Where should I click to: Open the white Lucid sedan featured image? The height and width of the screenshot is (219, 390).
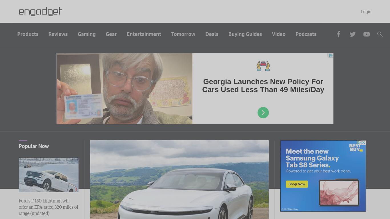[x=179, y=180]
